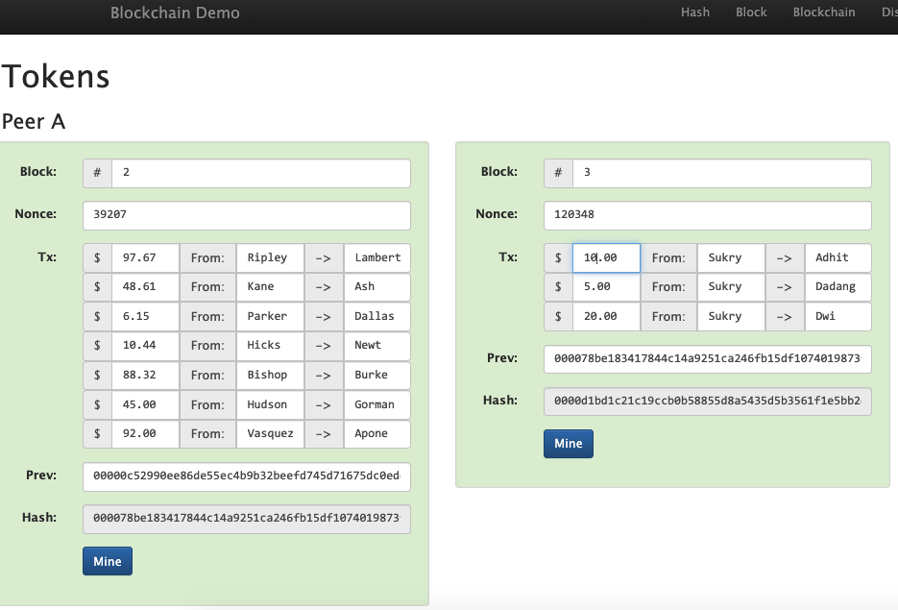Edit the 6.15 transaction amount
The width and height of the screenshot is (898, 610).
click(x=145, y=316)
